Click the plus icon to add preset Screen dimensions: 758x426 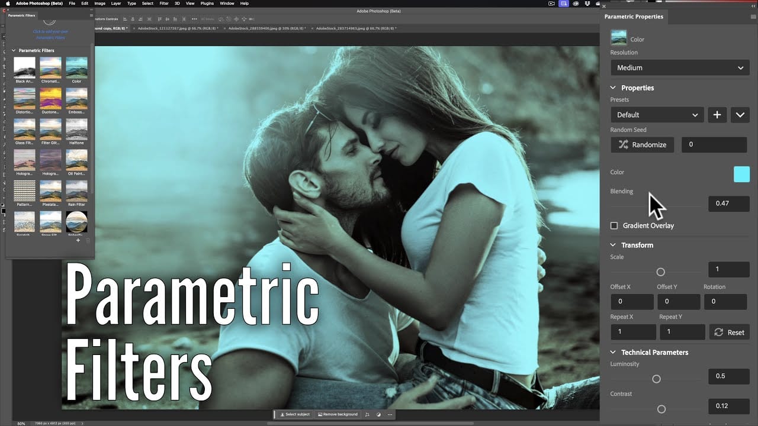click(717, 115)
